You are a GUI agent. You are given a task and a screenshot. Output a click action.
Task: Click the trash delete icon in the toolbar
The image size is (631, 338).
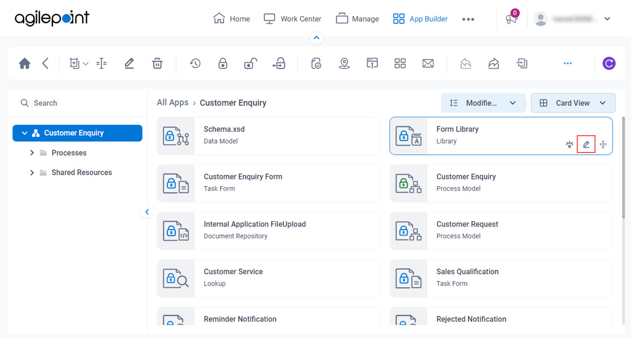coord(157,63)
